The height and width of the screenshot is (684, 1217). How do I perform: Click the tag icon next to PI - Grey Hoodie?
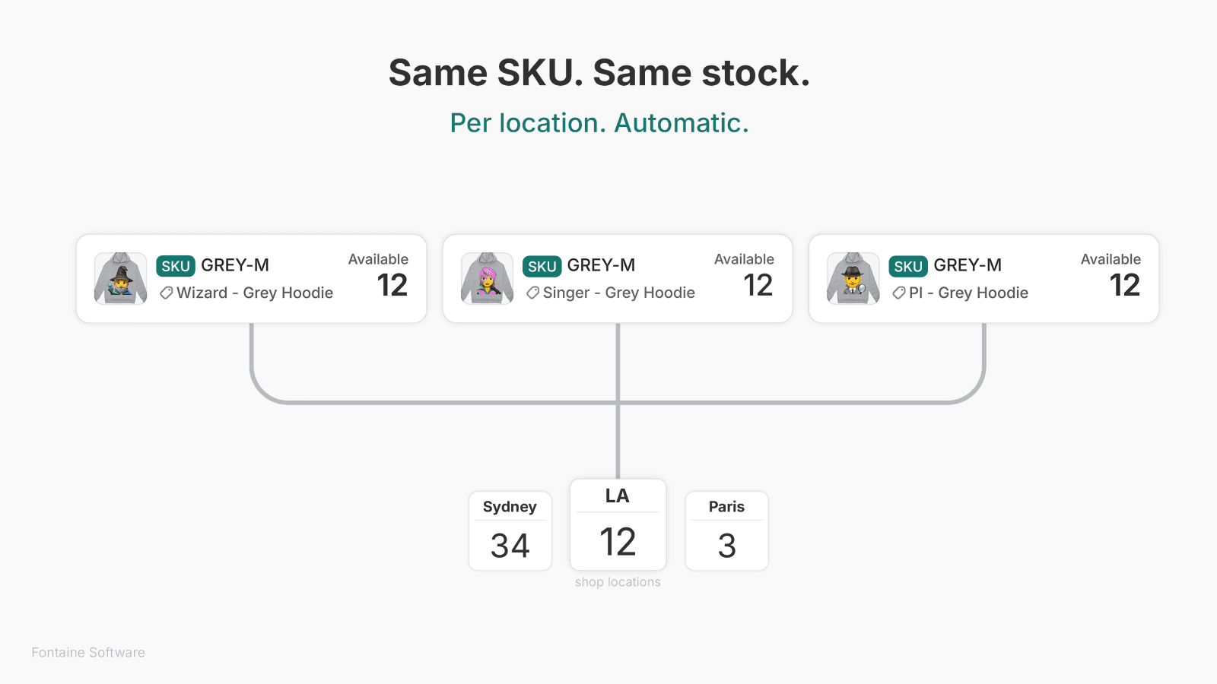pos(899,293)
